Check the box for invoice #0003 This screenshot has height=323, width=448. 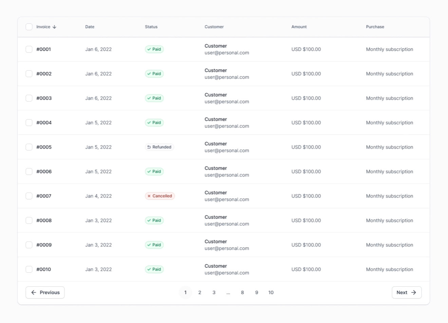tap(29, 98)
